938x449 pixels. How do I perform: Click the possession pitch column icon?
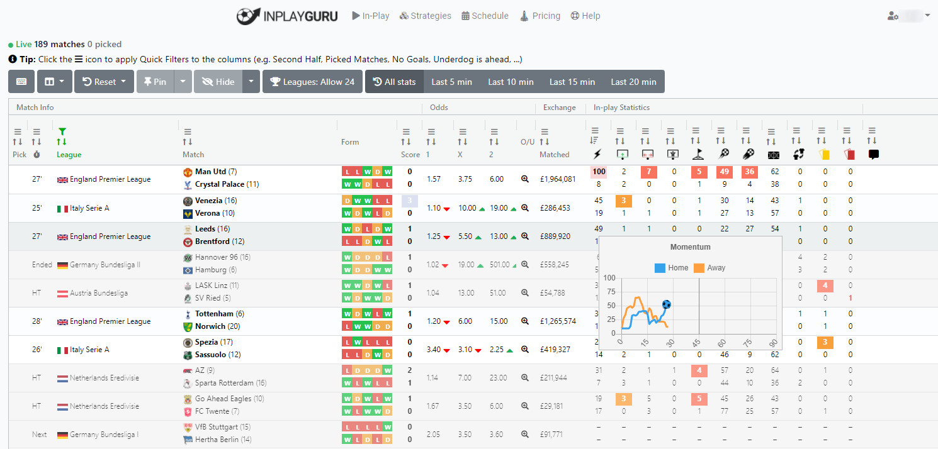pos(772,154)
